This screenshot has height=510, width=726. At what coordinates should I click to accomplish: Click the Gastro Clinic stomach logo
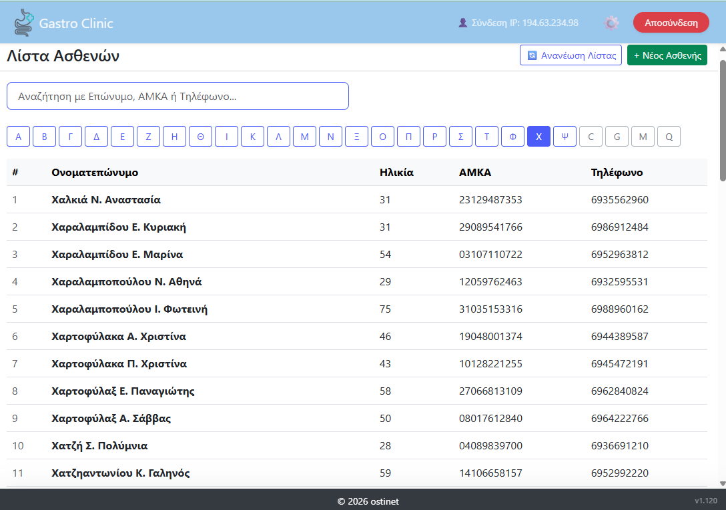[23, 23]
